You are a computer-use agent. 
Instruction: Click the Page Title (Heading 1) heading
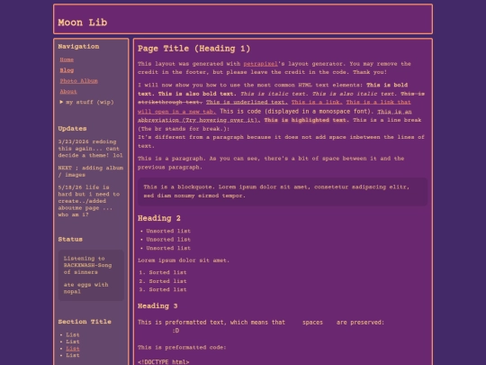click(193, 49)
